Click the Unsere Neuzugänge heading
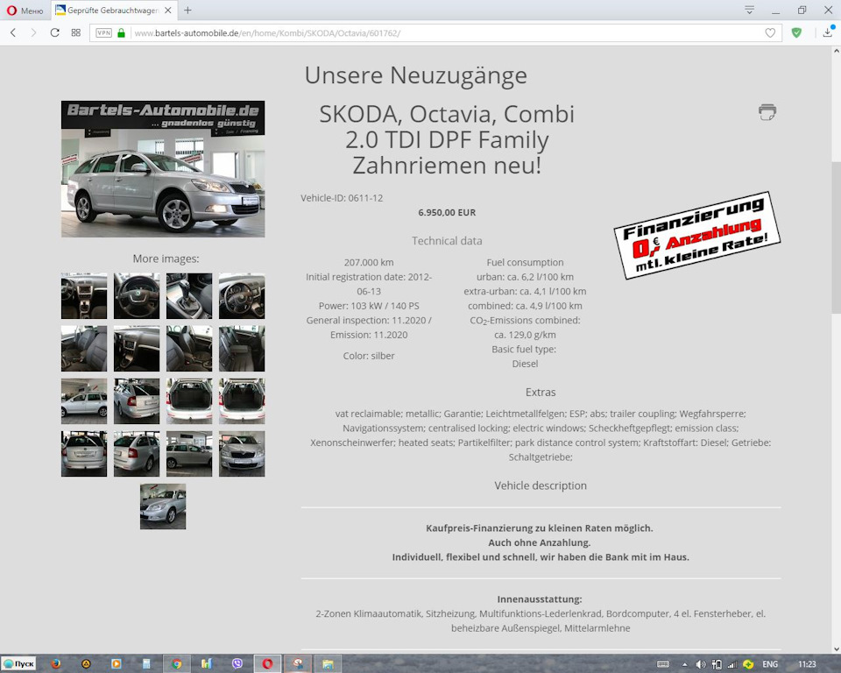 click(x=415, y=75)
